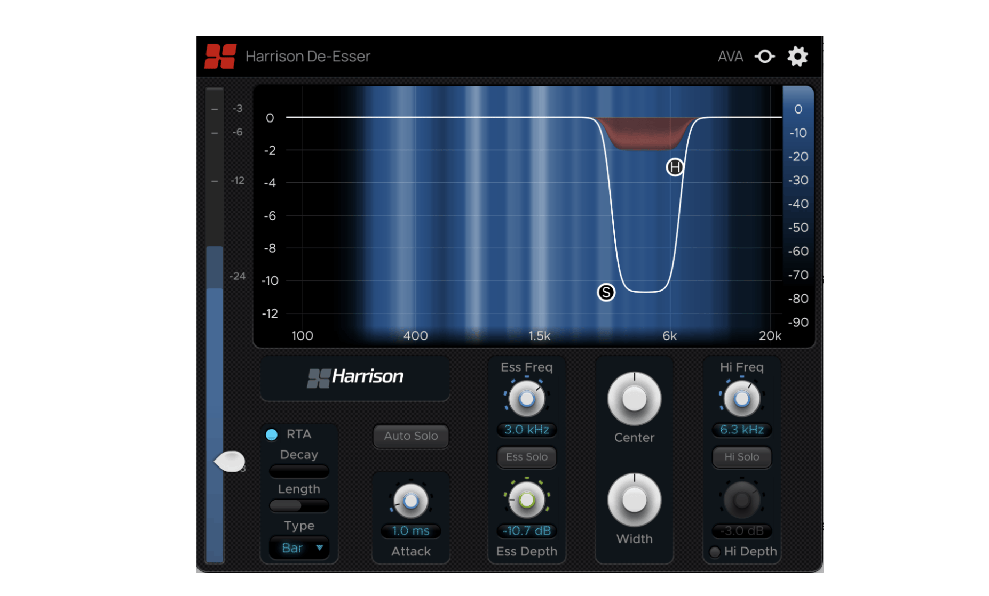Open the Type dropdown set to Bar
The width and height of the screenshot is (989, 596).
coord(298,547)
